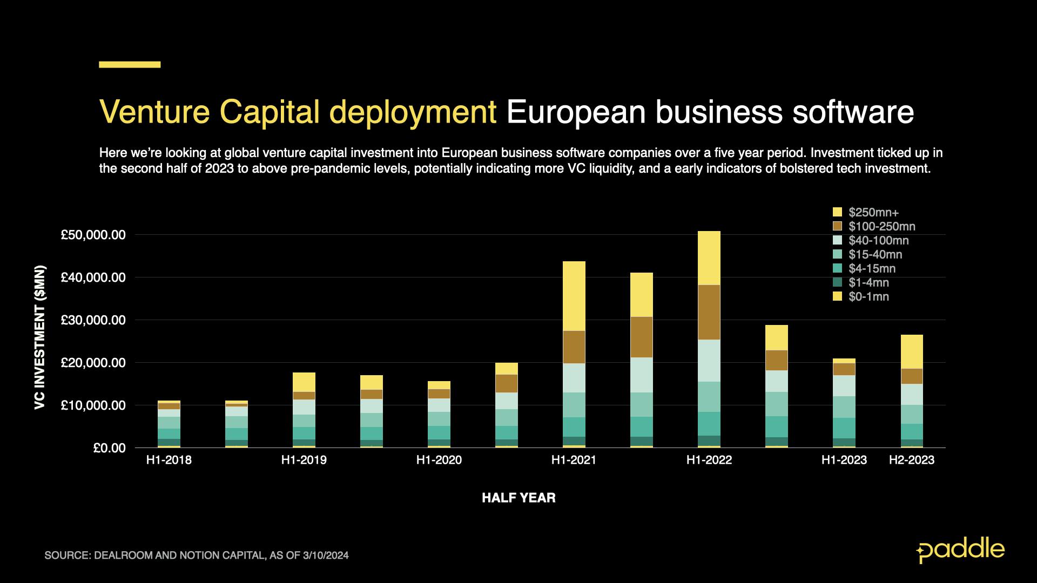1037x583 pixels.
Task: Select the H1-2018 axis label
Action: pyautogui.click(x=169, y=460)
